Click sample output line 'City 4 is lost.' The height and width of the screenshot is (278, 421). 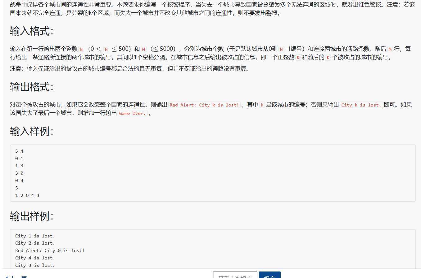[35, 258]
